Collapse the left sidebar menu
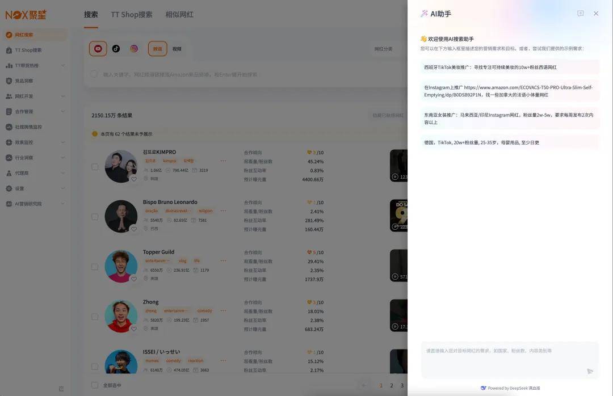The height and width of the screenshot is (396, 613). [61, 389]
